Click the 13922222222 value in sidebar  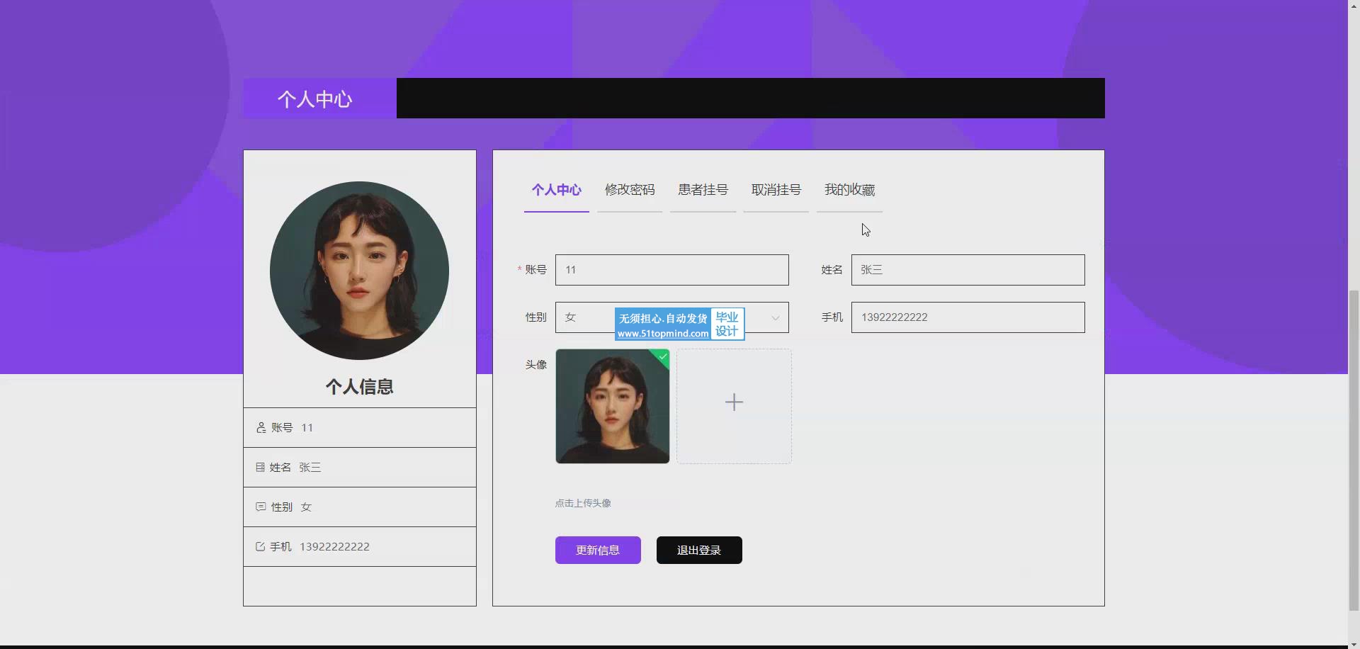334,546
